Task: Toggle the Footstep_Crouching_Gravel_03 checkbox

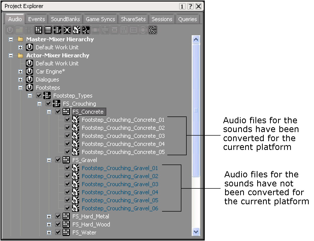Action: coord(68,184)
